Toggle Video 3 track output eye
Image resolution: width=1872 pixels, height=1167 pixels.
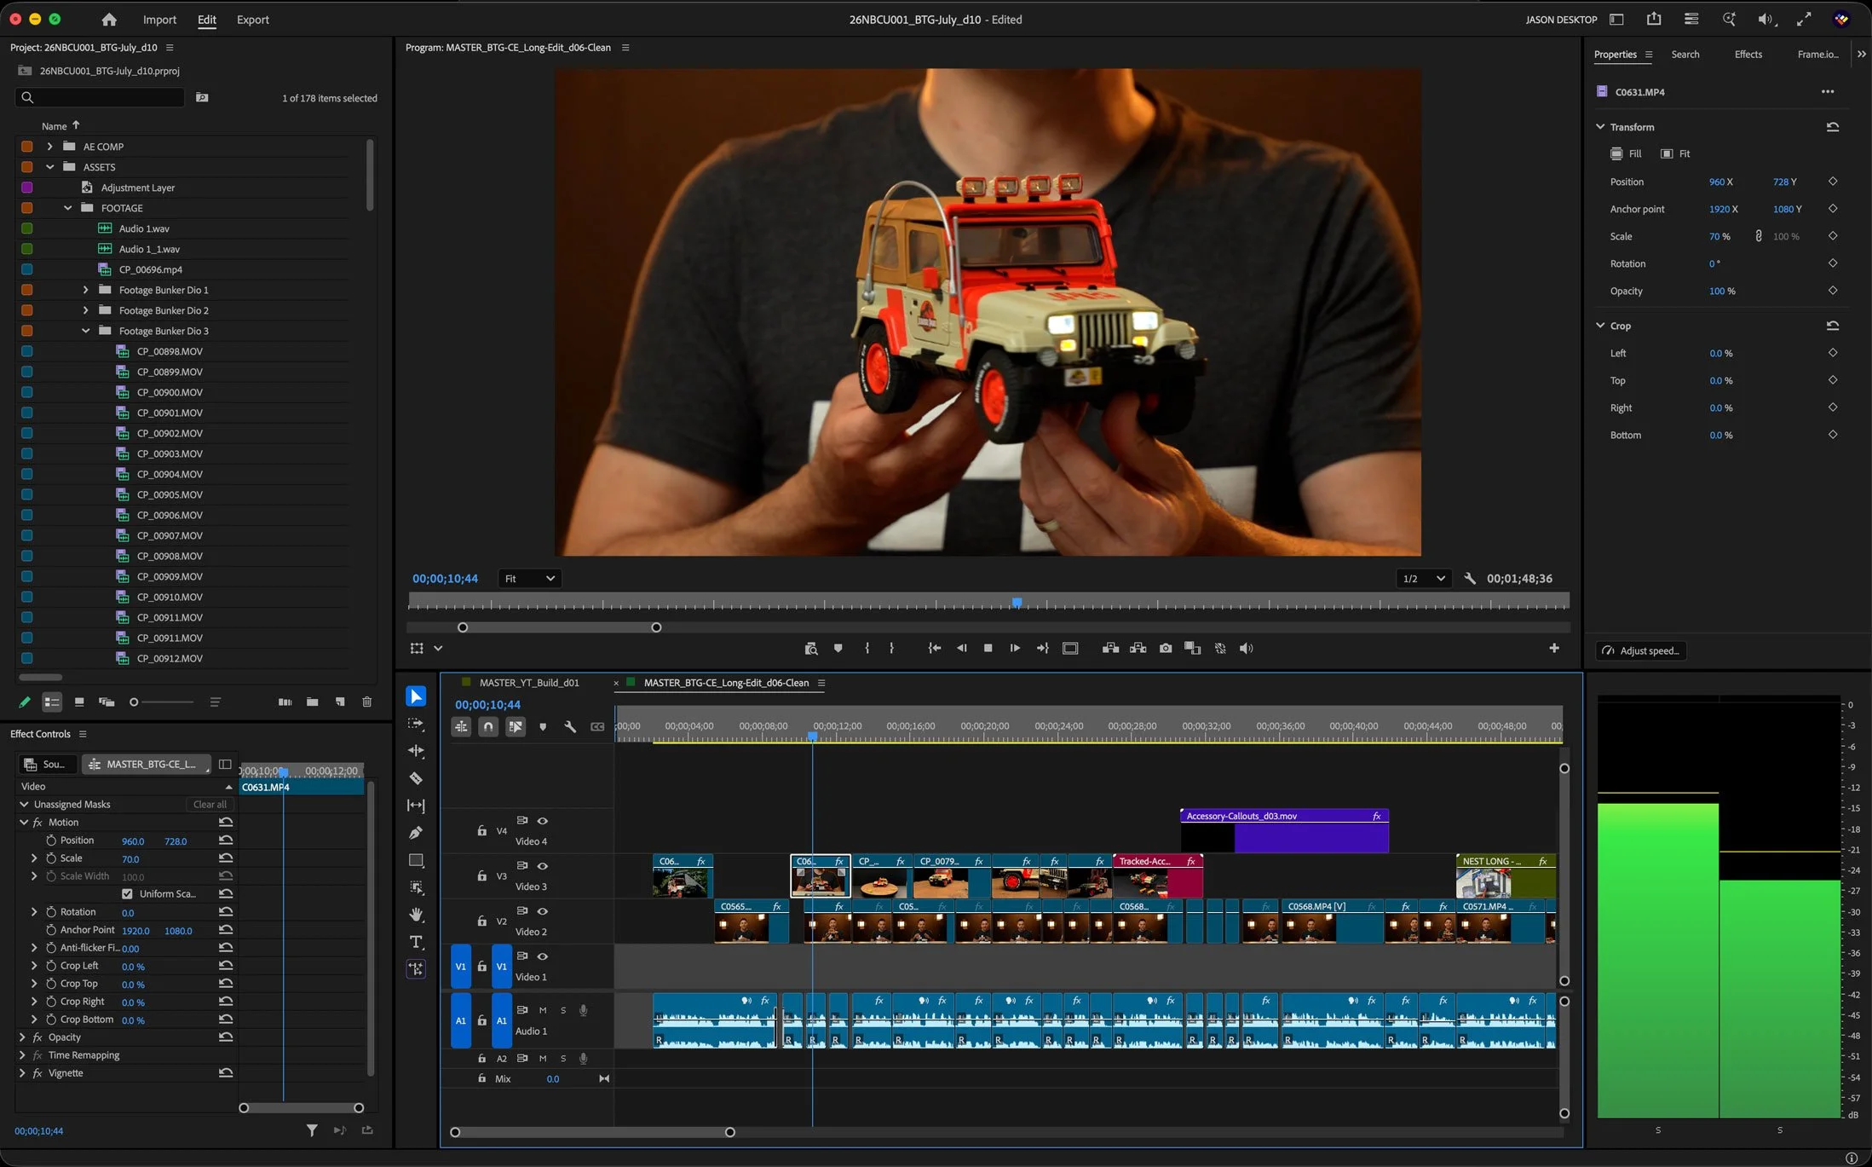[542, 866]
